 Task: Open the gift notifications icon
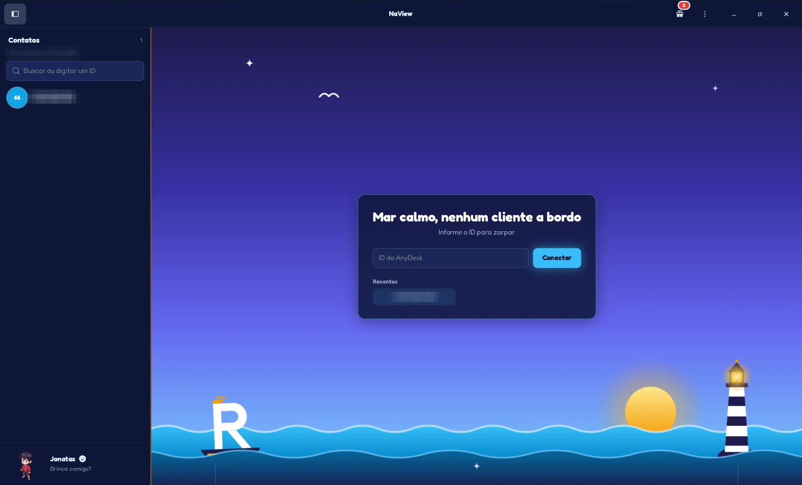pos(680,14)
